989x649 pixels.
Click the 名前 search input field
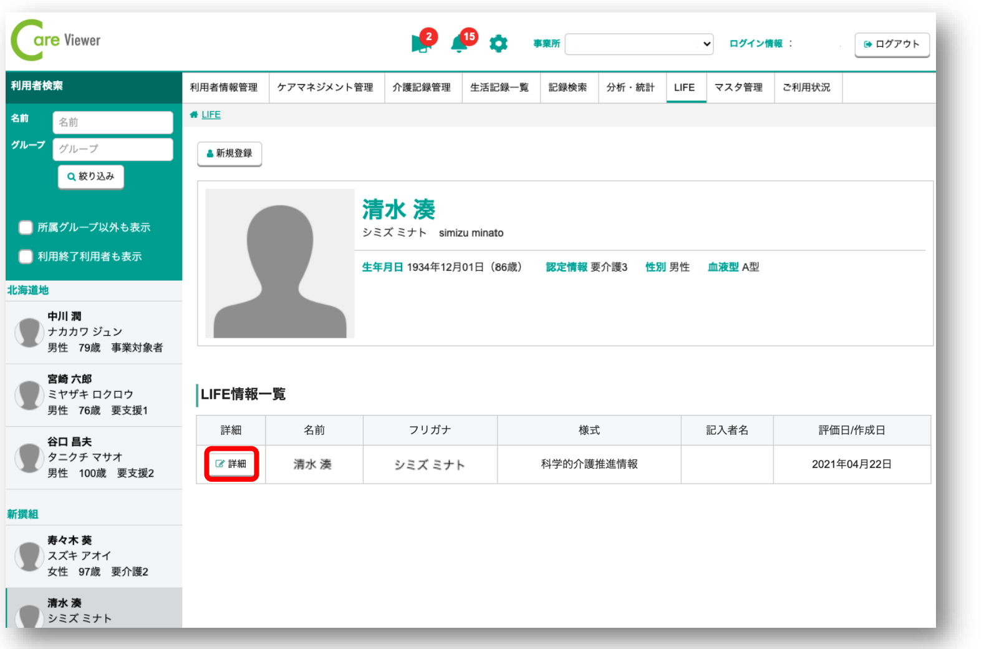pyautogui.click(x=113, y=122)
